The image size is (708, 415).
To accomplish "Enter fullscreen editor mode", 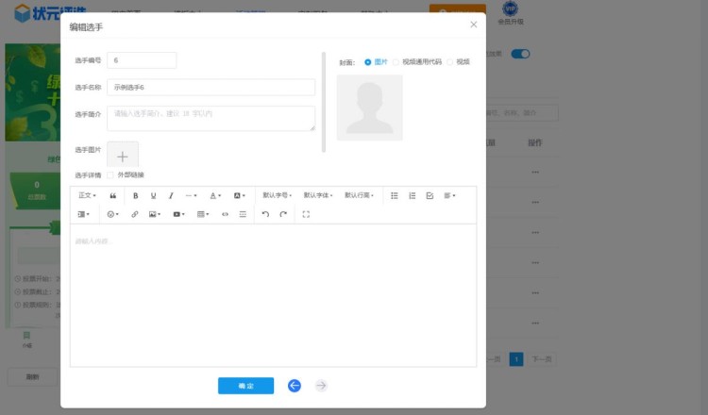I will point(306,215).
